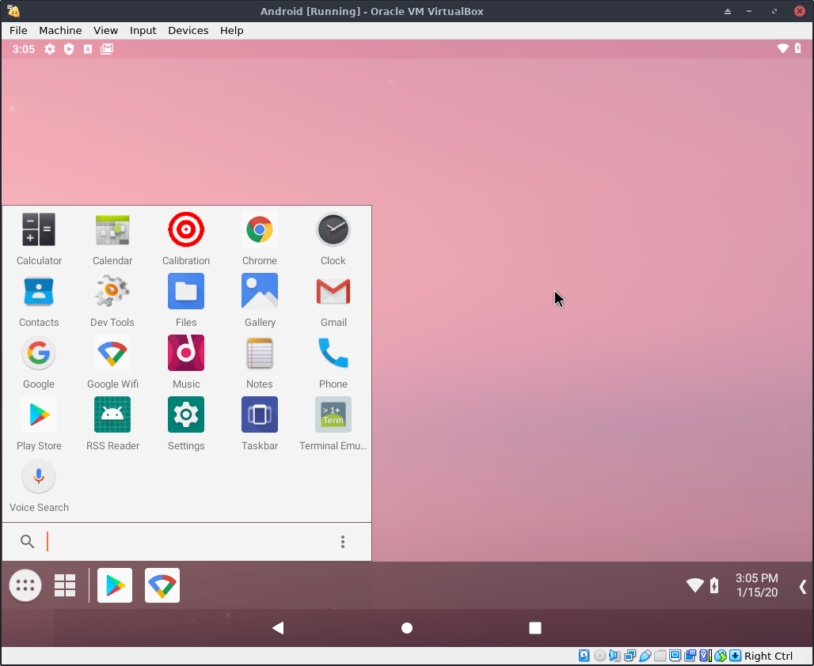814x666 pixels.
Task: Open the Help menu
Action: tap(231, 31)
